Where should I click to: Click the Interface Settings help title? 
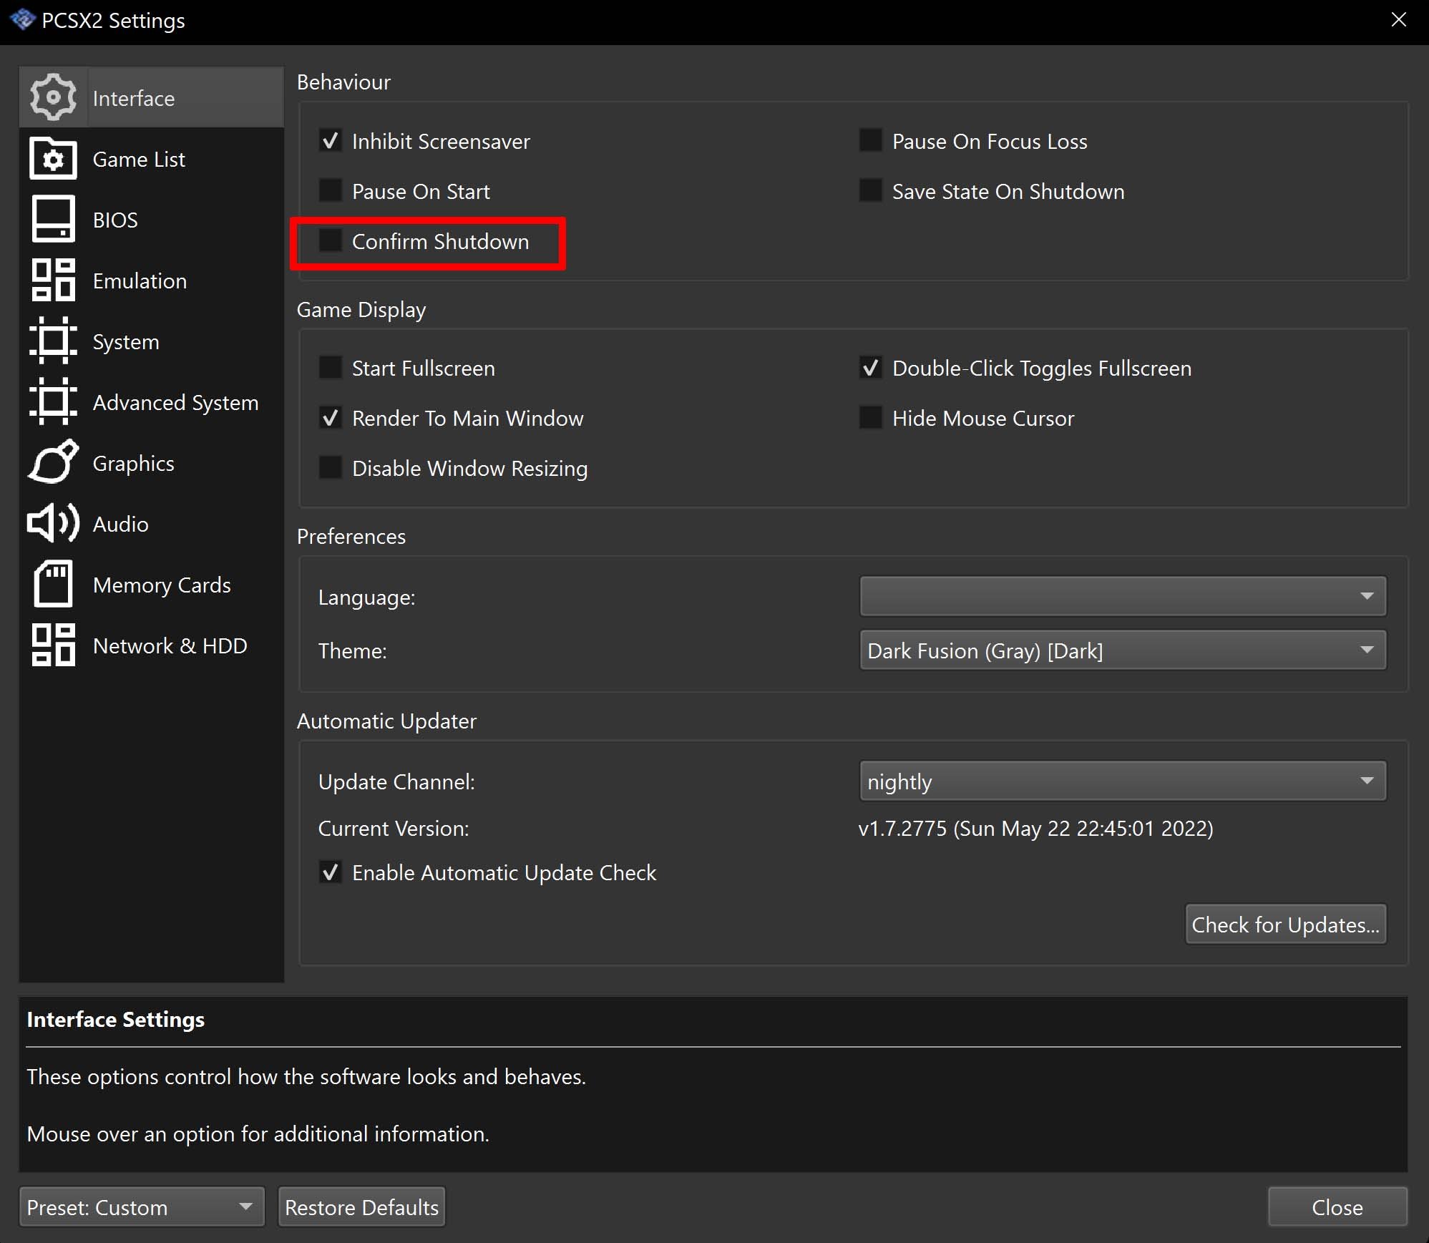(116, 1019)
